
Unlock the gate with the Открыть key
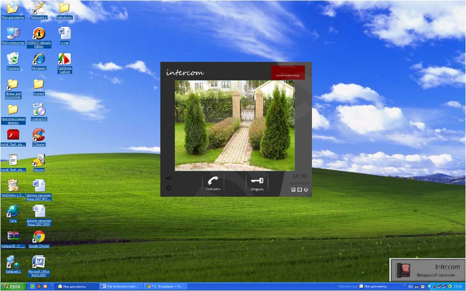[257, 183]
